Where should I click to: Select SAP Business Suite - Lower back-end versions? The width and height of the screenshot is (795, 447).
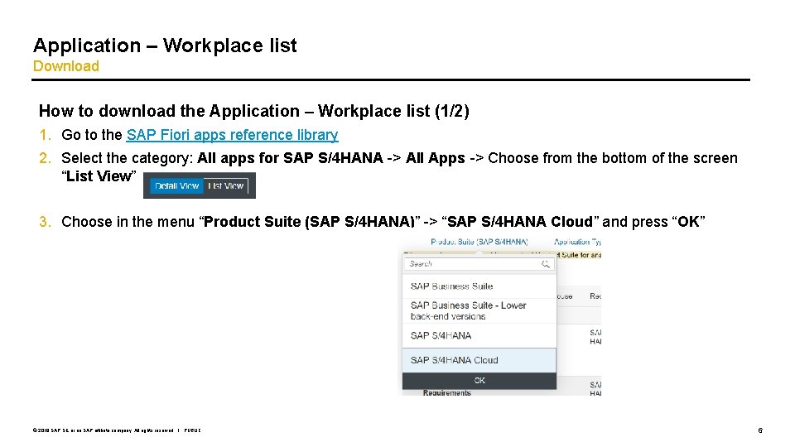pos(479,310)
